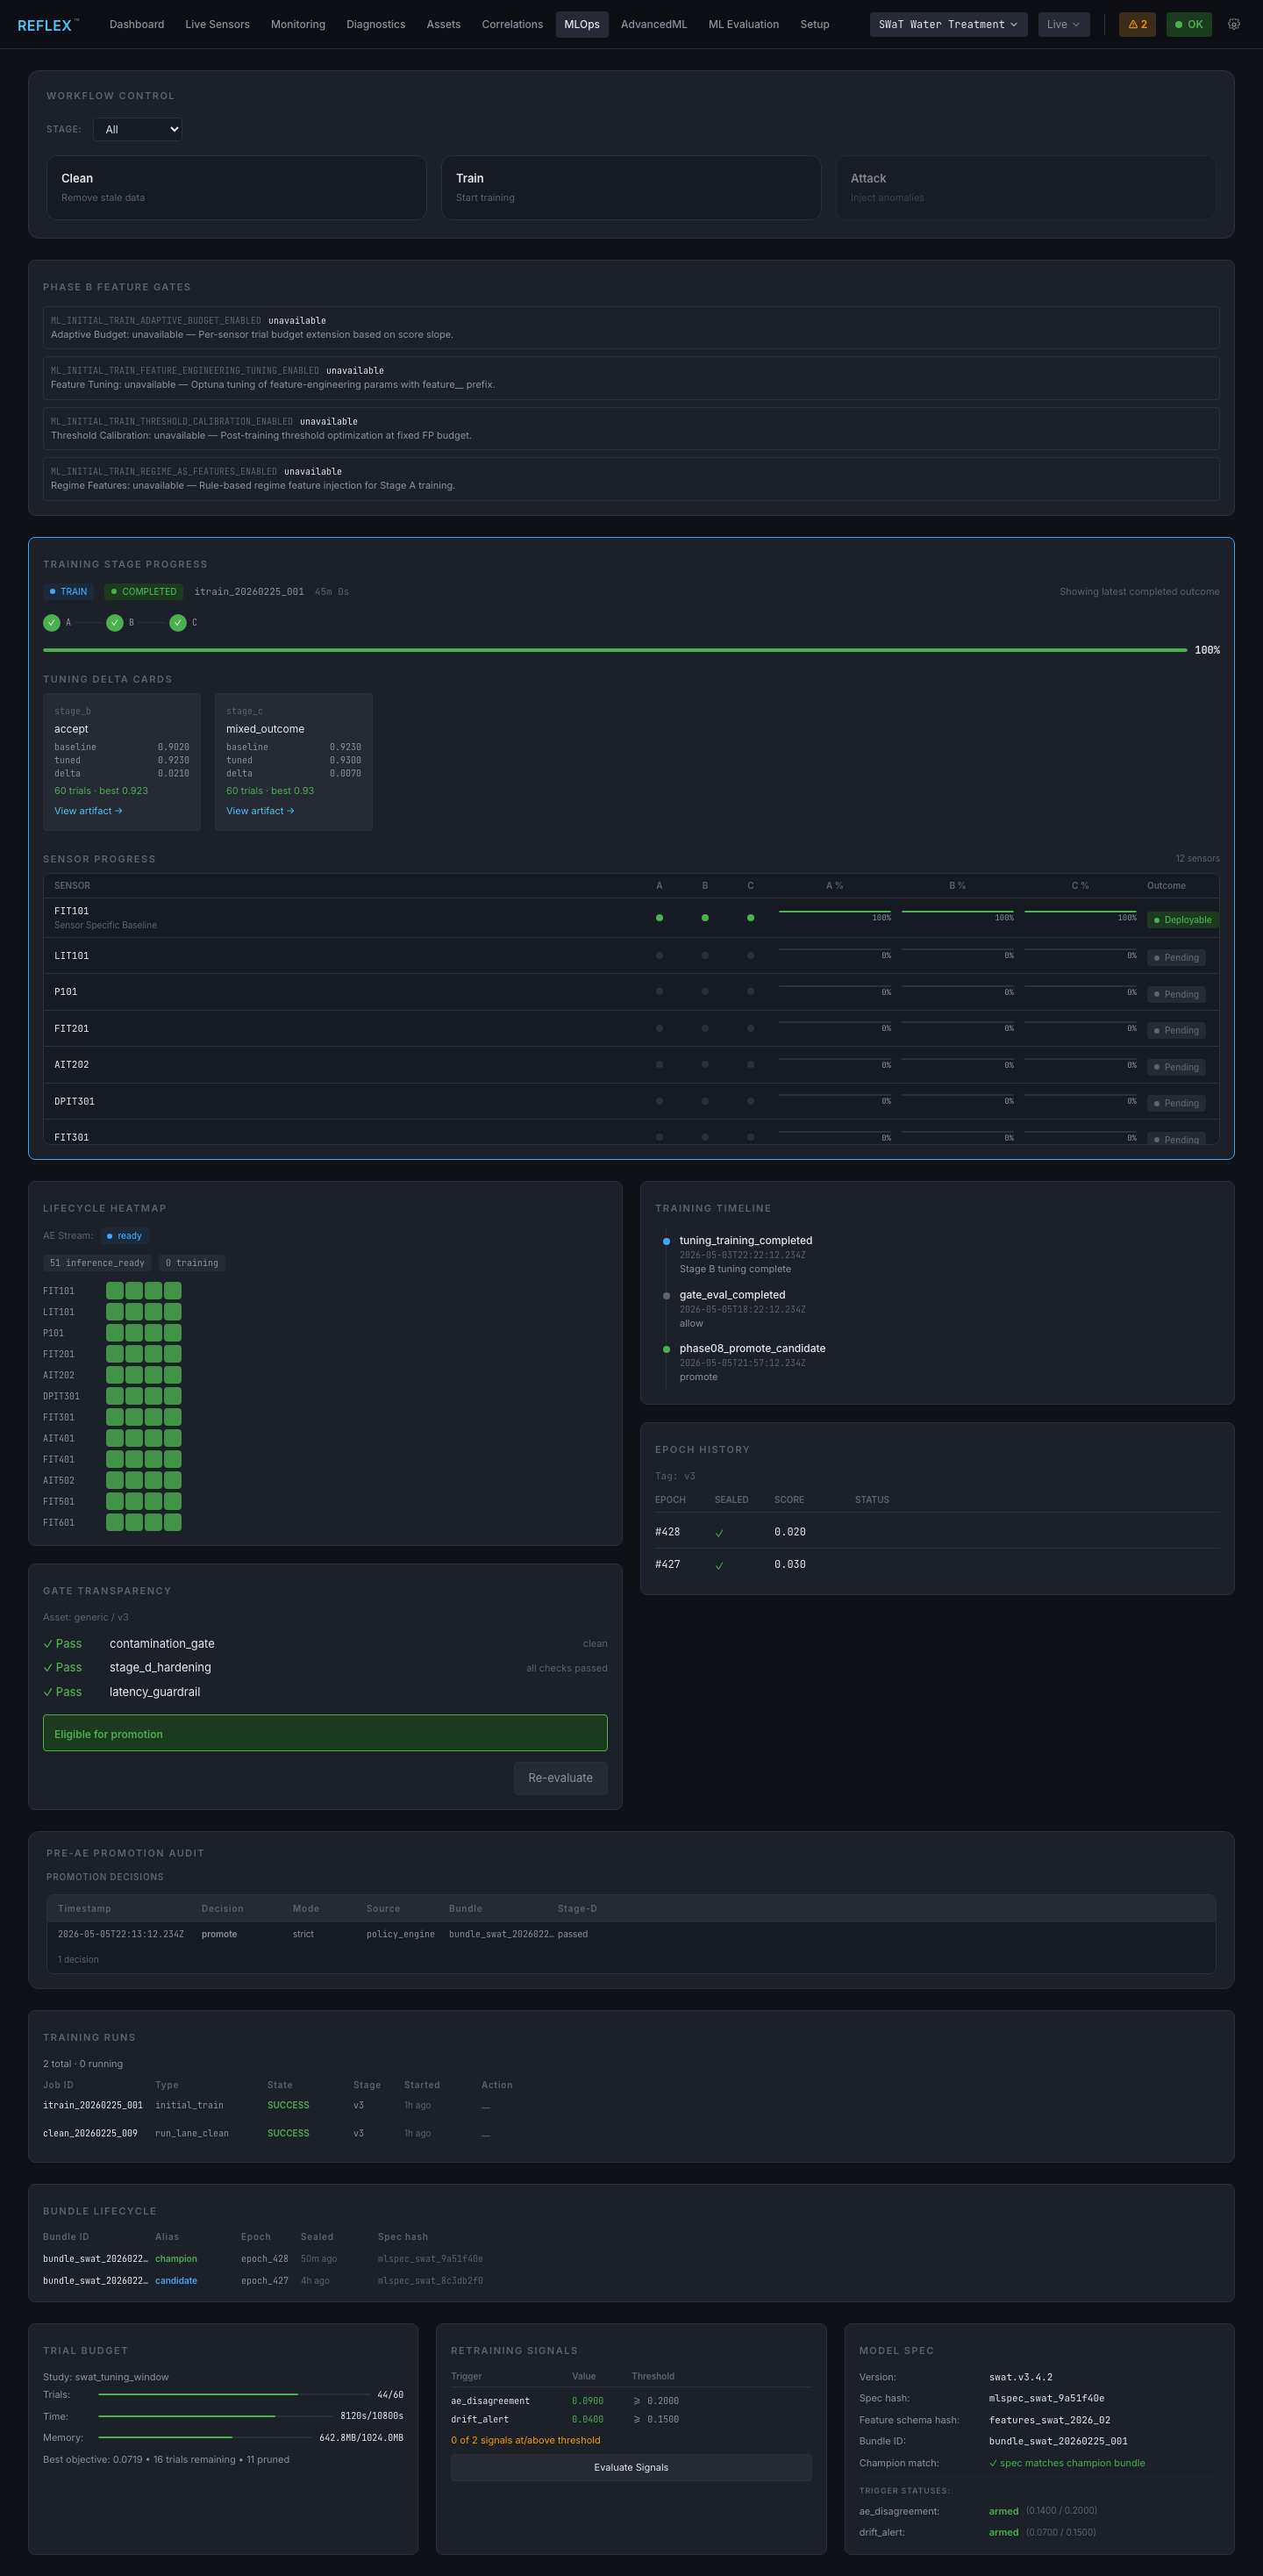The image size is (1263, 2576).
Task: Open the settings gear icon
Action: pyautogui.click(x=1233, y=24)
